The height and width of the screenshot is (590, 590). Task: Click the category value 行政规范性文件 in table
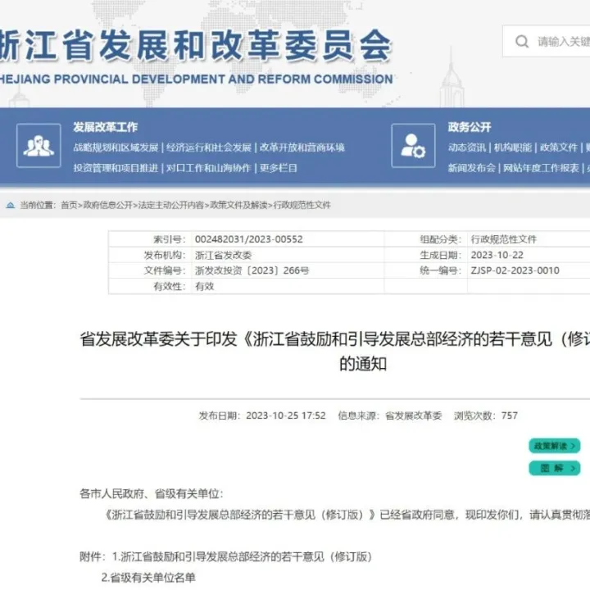click(503, 239)
